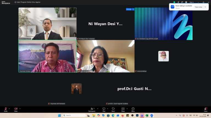Click the green encryption shield icon

click(x=174, y=2)
